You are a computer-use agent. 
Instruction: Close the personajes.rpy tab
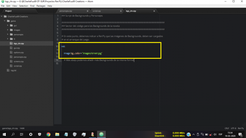coord(88,11)
